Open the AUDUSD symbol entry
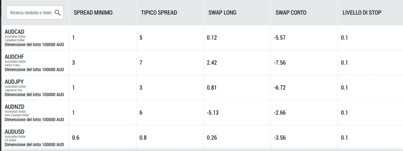403x151 pixels. (x=15, y=132)
